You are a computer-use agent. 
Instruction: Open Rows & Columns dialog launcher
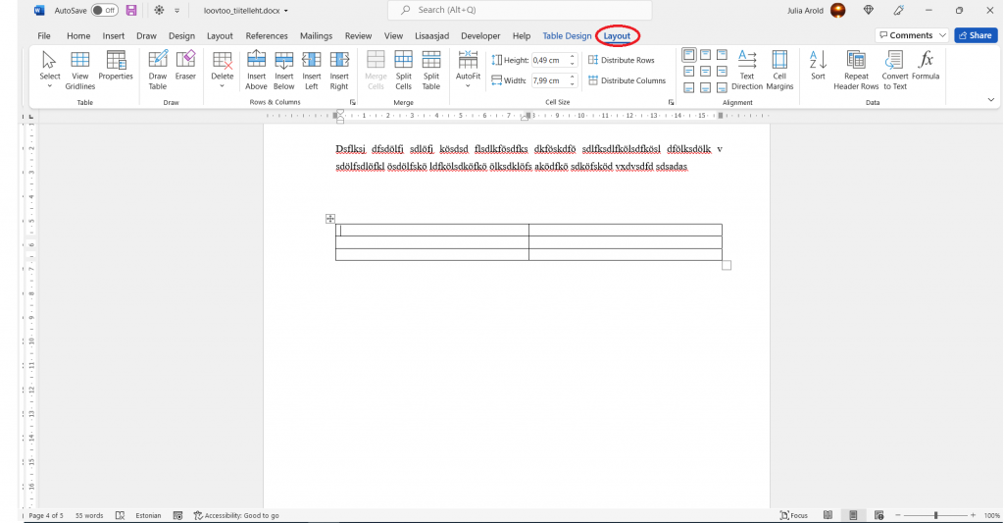352,103
